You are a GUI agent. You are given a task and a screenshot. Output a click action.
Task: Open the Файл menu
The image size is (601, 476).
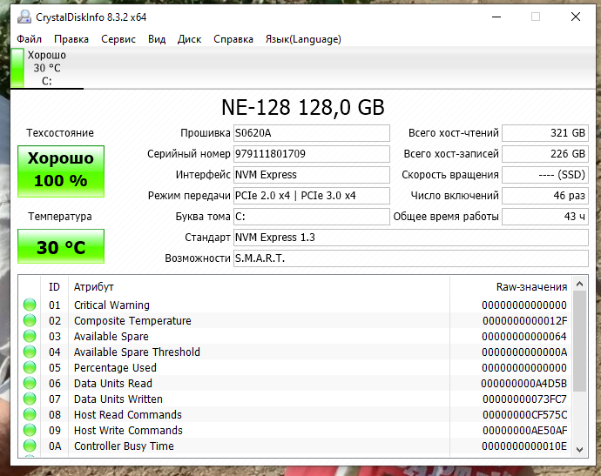[x=29, y=39]
